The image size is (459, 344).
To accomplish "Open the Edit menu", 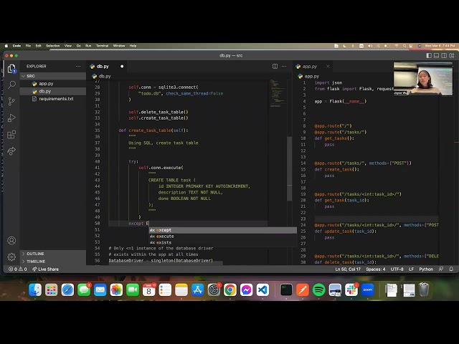I will coord(38,46).
